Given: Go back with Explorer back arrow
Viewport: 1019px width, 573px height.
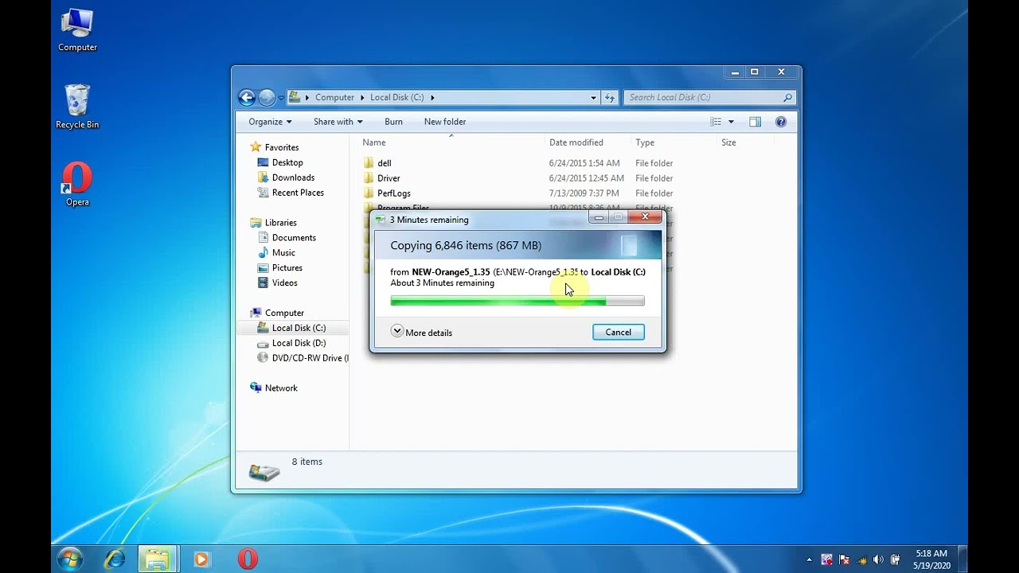Looking at the screenshot, I should click(x=247, y=98).
